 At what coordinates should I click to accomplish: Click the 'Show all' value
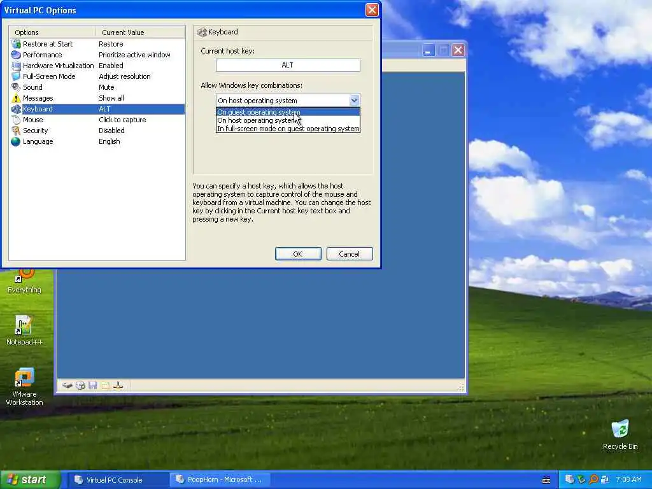111,98
